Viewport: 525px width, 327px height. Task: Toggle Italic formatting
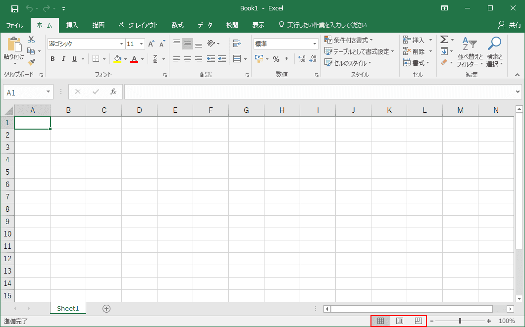coord(63,59)
